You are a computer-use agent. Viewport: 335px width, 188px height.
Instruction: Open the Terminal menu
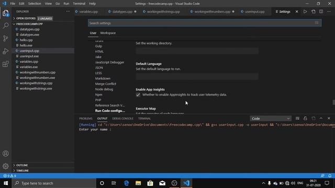pyautogui.click(x=79, y=4)
